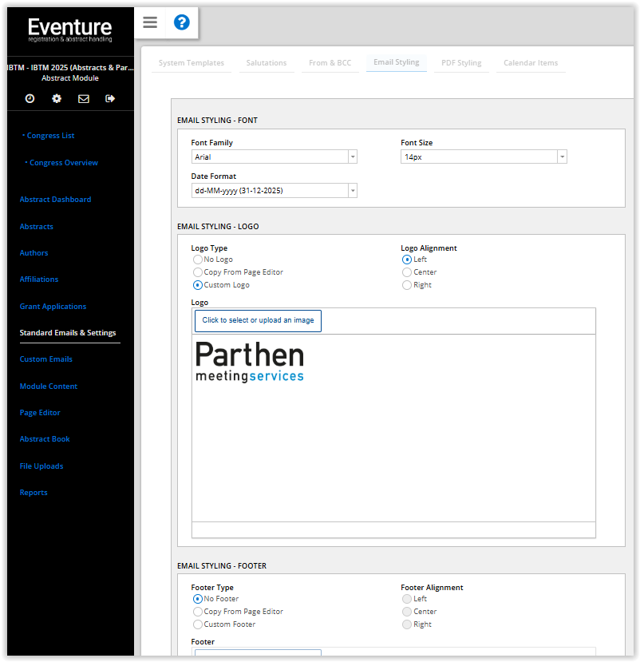Open the Reports link
The height and width of the screenshot is (662, 640).
click(x=34, y=493)
